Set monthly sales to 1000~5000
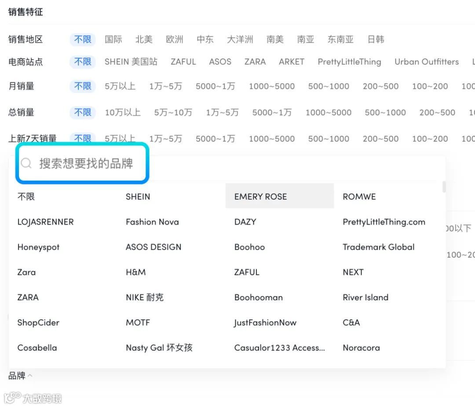The height and width of the screenshot is (407, 475). click(x=272, y=86)
